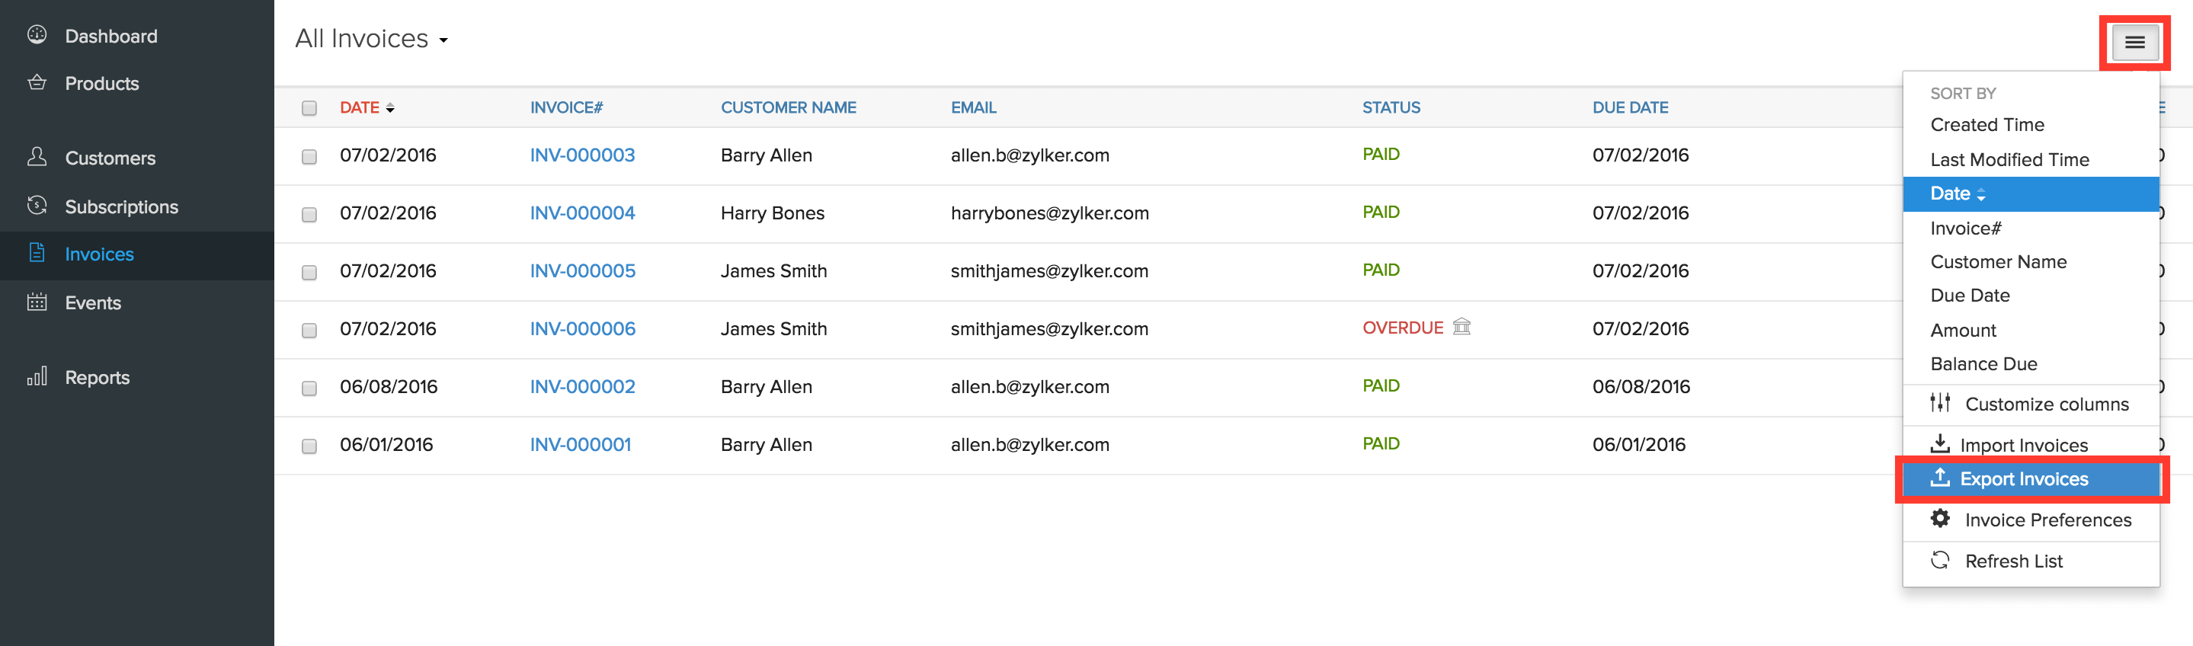This screenshot has width=2193, height=646.
Task: Click the Events calendar icon
Action: coord(37,302)
